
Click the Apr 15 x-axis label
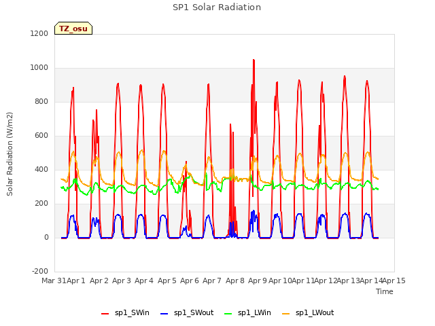point(394,280)
